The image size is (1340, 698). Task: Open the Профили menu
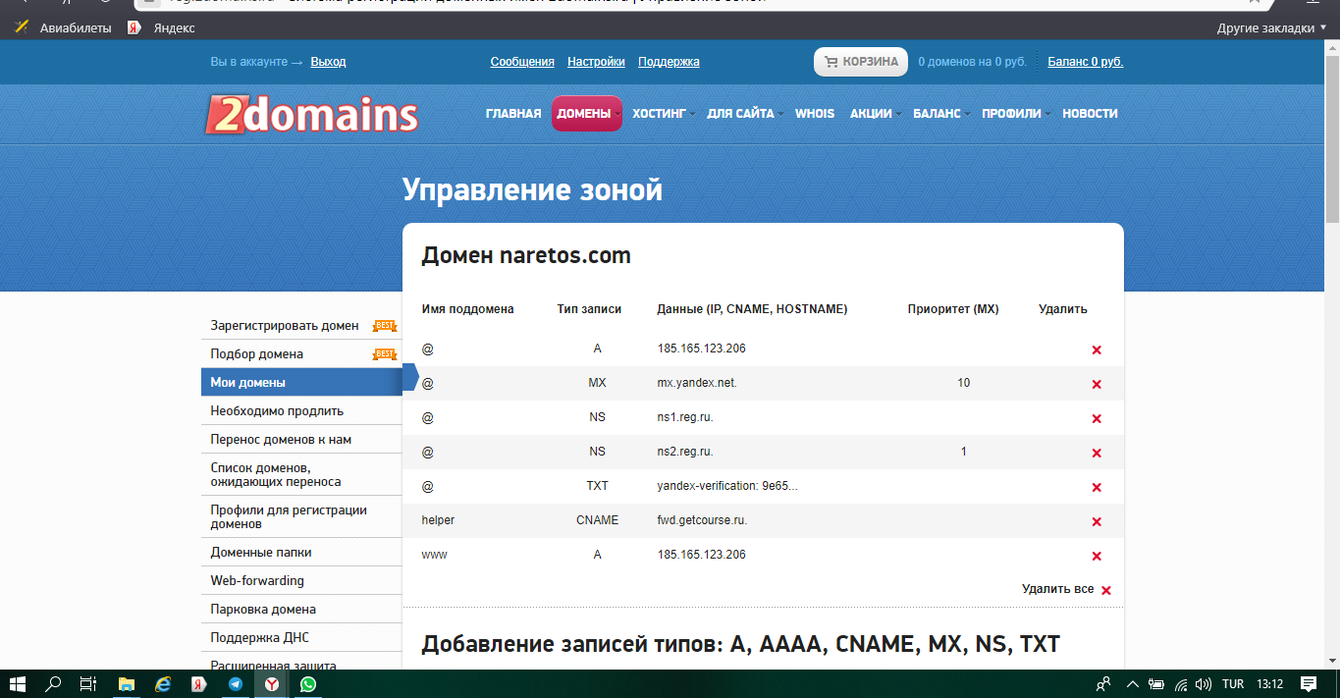tap(1015, 114)
